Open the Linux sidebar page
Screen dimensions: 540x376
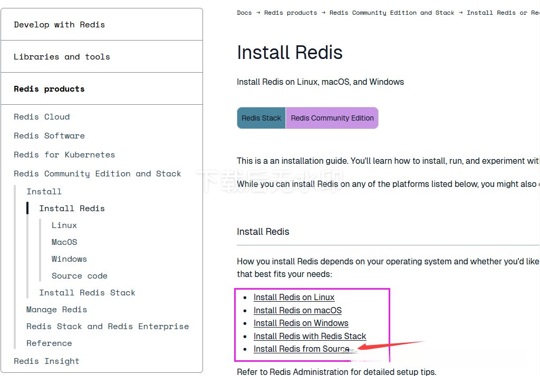click(64, 225)
